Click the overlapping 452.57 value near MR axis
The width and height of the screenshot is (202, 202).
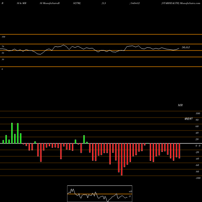point(189,119)
